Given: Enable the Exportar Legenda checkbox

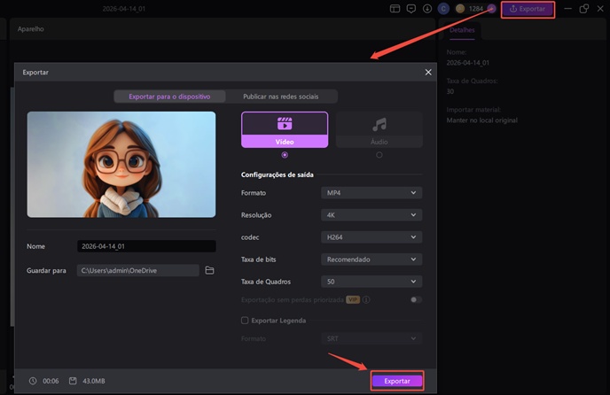Looking at the screenshot, I should tap(245, 320).
